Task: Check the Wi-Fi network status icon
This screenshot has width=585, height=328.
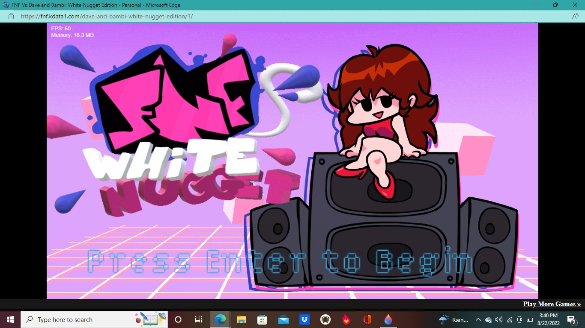Action: (x=510, y=319)
